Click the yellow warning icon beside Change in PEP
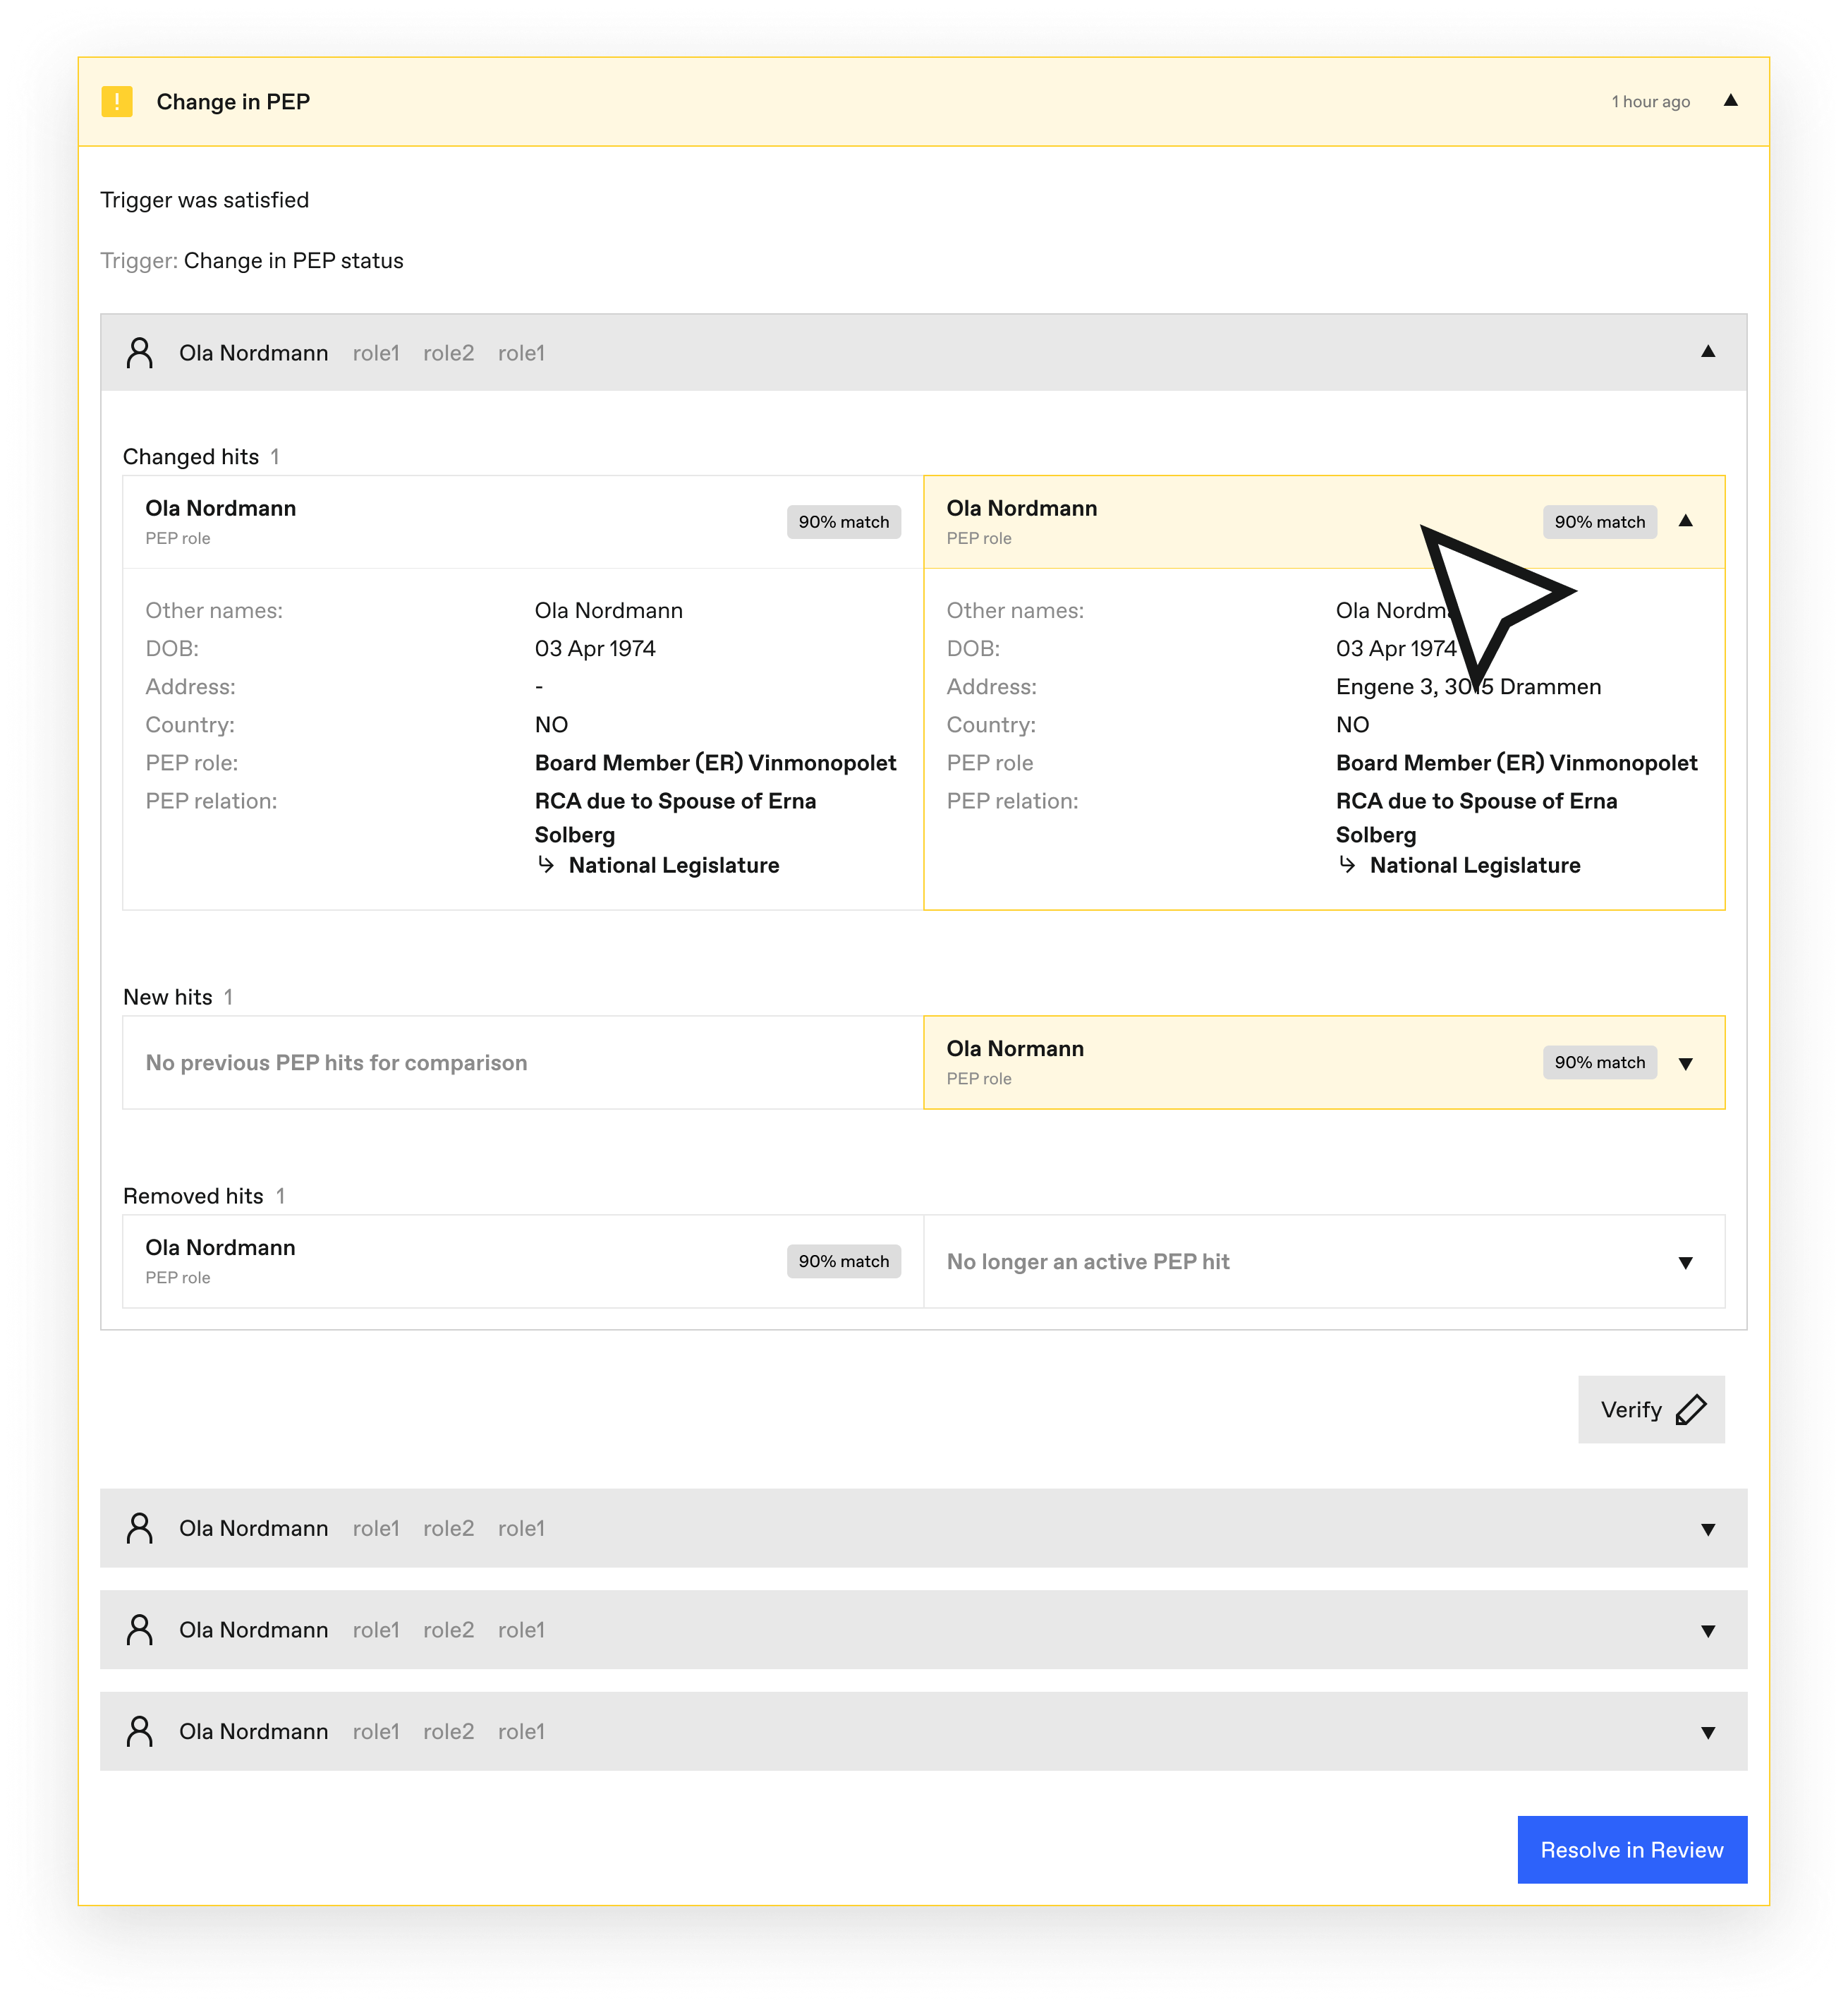Screen dimensions: 1848x2005 [x=117, y=101]
